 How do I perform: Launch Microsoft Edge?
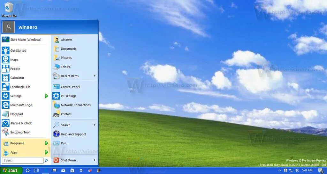(x=26, y=105)
